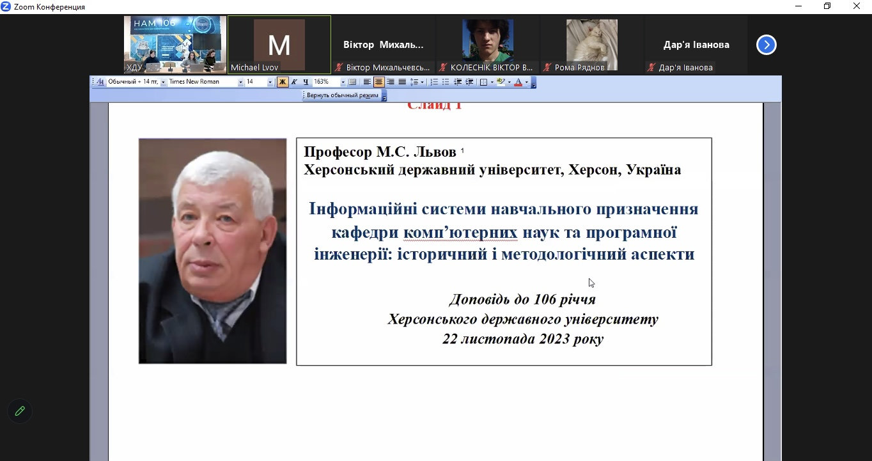This screenshot has height=461, width=872.
Task: Align text right
Action: click(390, 82)
